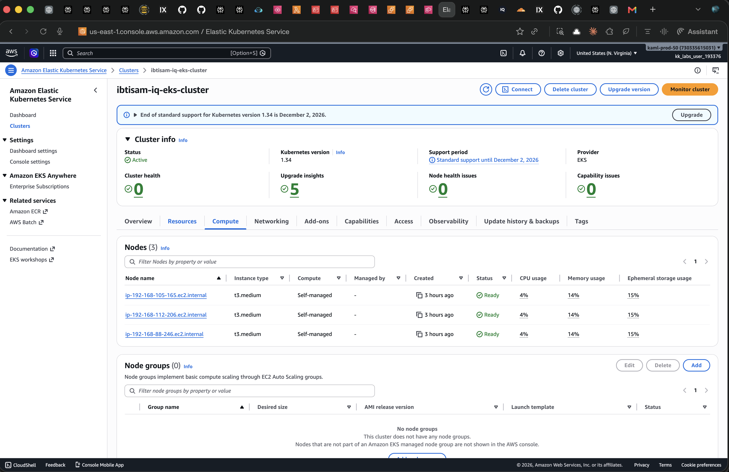729x472 pixels.
Task: Switch to the Overview tab
Action: tap(138, 221)
